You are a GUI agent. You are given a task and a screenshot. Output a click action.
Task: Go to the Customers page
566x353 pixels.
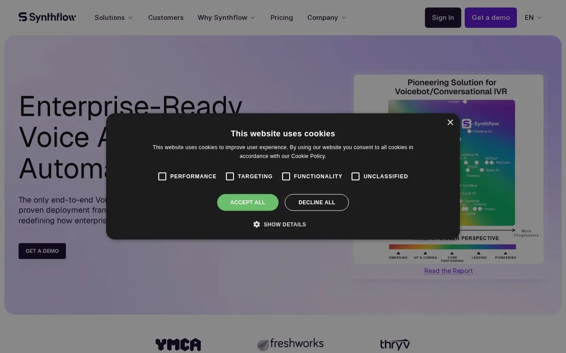pos(166,18)
